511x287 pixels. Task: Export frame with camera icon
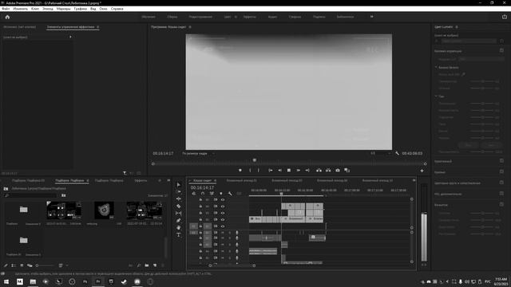338,170
